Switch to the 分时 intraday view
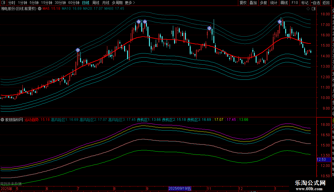Image resolution: width=334 pixels, height=192 pixels. (12, 3)
